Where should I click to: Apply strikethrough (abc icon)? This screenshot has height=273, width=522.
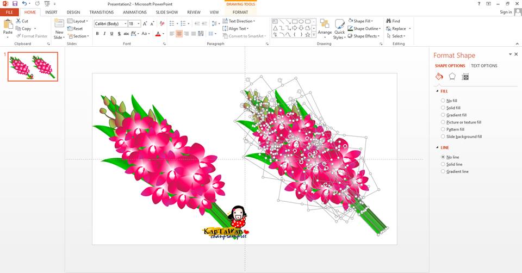coord(126,34)
